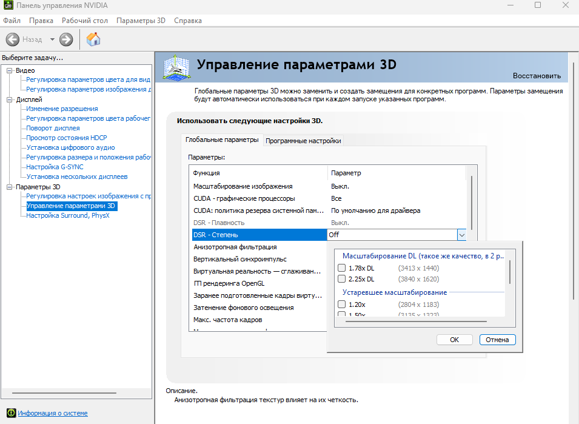
Task: Go to the Home page icon
Action: [93, 39]
